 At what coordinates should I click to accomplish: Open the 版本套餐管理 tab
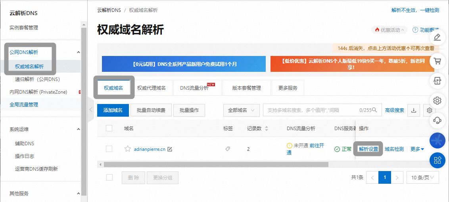247,88
